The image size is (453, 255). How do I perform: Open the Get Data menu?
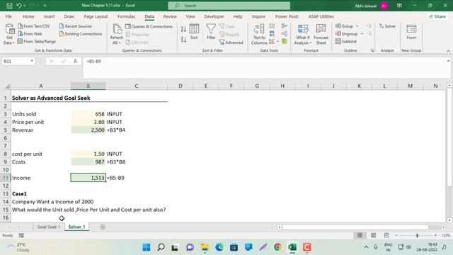[9, 34]
